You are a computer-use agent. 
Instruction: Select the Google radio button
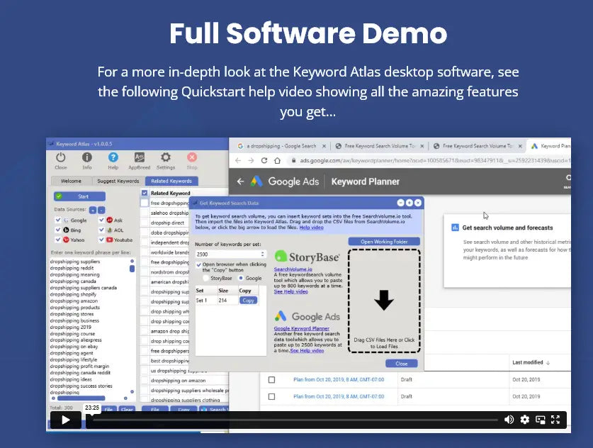[x=240, y=278]
